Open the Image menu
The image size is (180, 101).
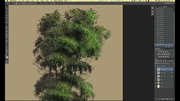28,1
